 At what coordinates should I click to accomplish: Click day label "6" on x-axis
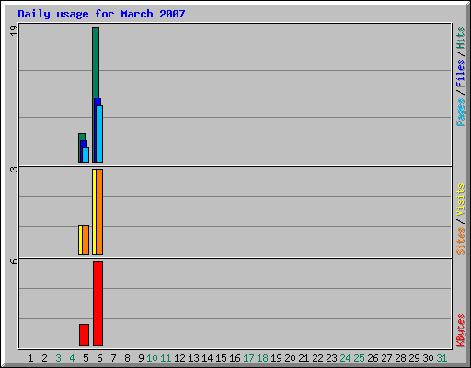pos(99,358)
